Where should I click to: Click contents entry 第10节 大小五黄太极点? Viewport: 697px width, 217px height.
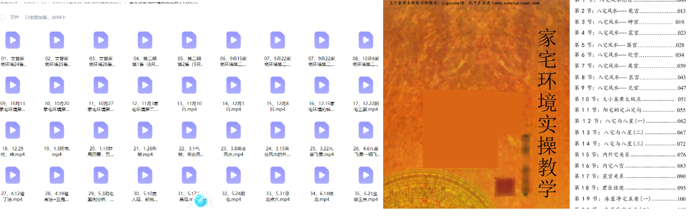pos(630,99)
